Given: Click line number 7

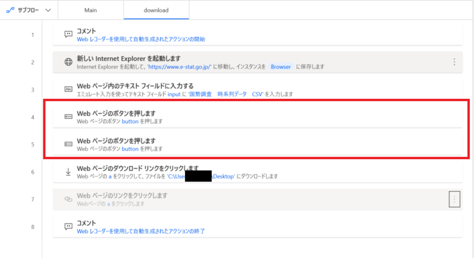Looking at the screenshot, I should pyautogui.click(x=33, y=199).
